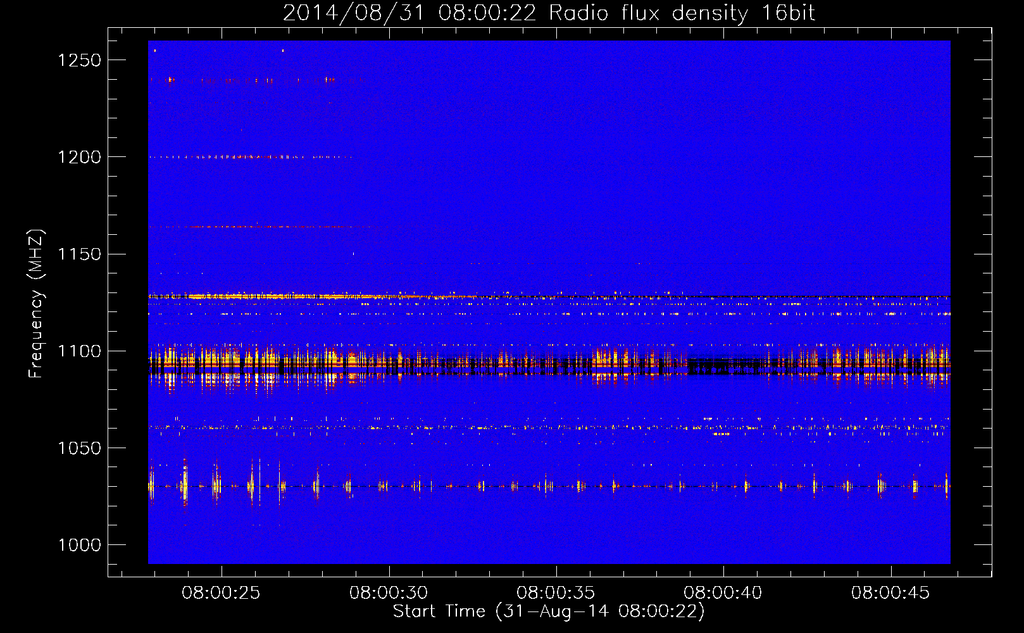Select the 1000 frequency tick label
The image size is (1024, 633).
point(80,545)
